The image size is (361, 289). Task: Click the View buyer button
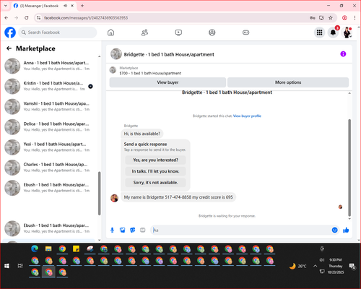tap(168, 82)
